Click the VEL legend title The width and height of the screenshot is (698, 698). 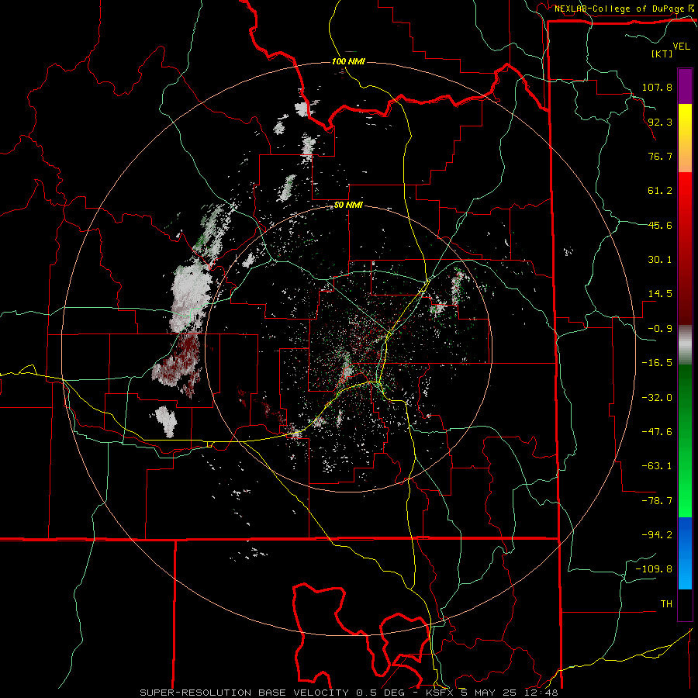click(681, 47)
